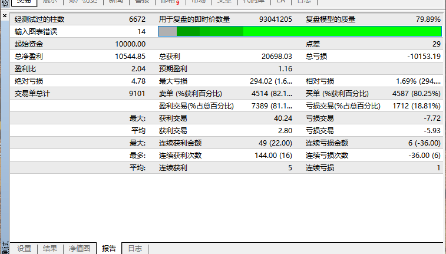
Task: Click the 输入图表错误 label
Action: (x=36, y=32)
